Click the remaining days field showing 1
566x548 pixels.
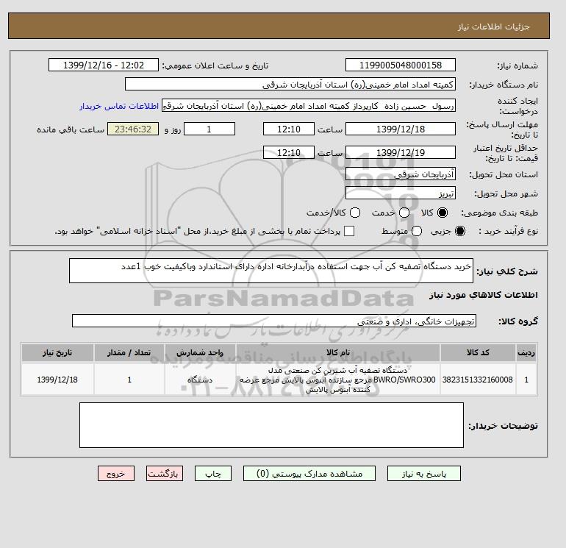209,129
